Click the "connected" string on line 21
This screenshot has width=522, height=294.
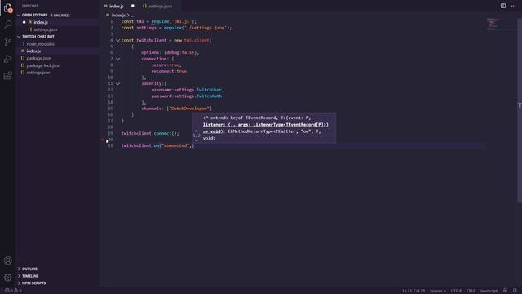(x=175, y=145)
